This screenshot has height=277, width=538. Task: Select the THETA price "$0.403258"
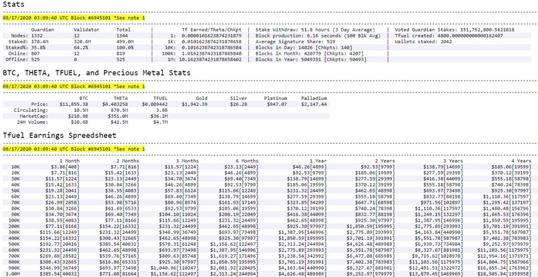coord(115,104)
